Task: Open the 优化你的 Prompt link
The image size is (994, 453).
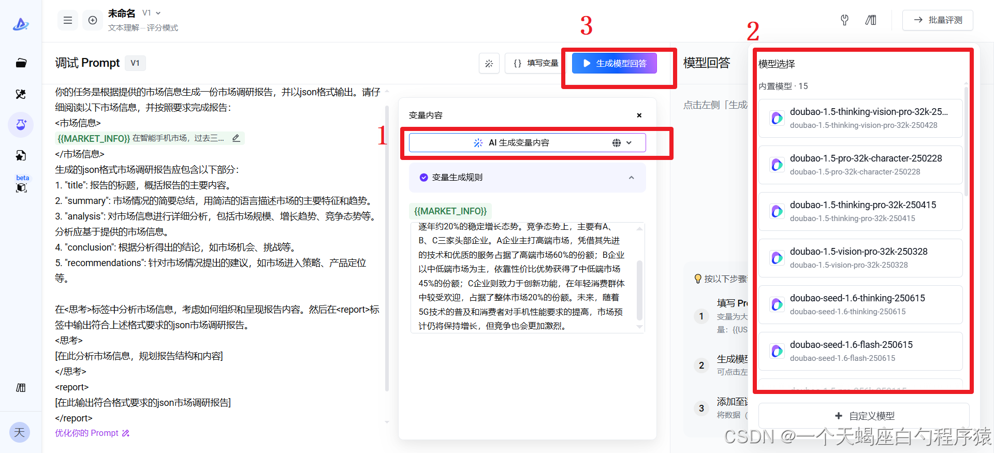Action: [92, 433]
